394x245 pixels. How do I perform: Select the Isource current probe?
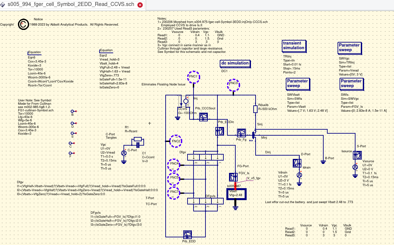tap(357, 155)
